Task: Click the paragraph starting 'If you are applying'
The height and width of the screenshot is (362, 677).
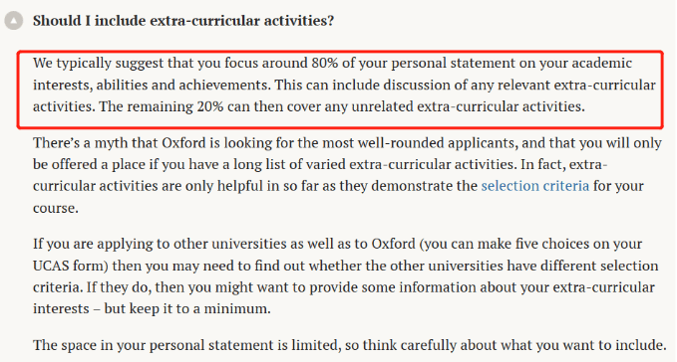Action: coord(345,275)
